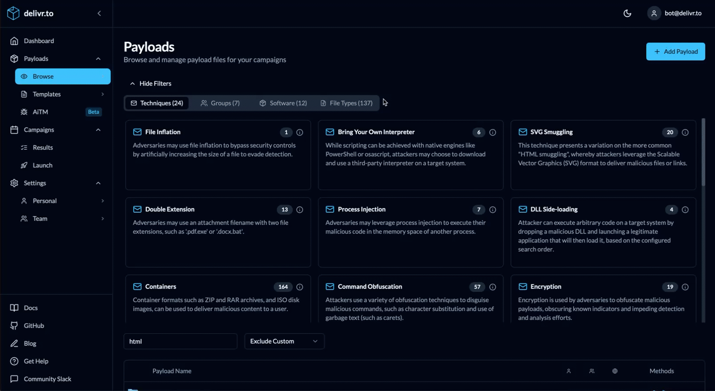The image size is (715, 391).
Task: Switch to the Groups (7) tab
Action: pos(220,103)
